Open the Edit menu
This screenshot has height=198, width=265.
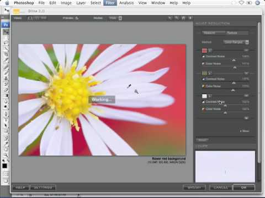[52, 3]
